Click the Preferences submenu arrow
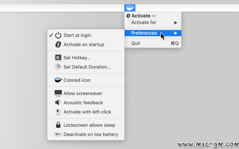Image resolution: width=239 pixels, height=149 pixels. (176, 33)
